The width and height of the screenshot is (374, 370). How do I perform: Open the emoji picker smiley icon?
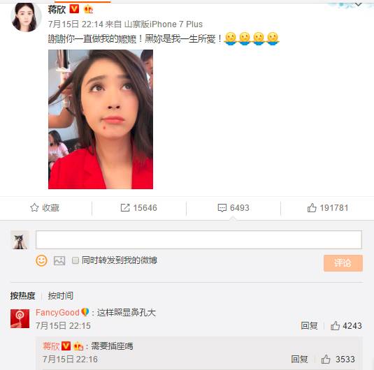[41, 260]
